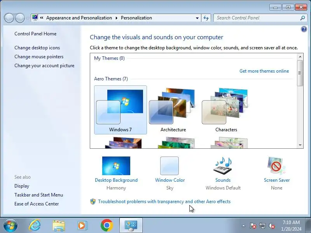Click the Refresh button next to address bar
This screenshot has width=311, height=233.
(206, 18)
